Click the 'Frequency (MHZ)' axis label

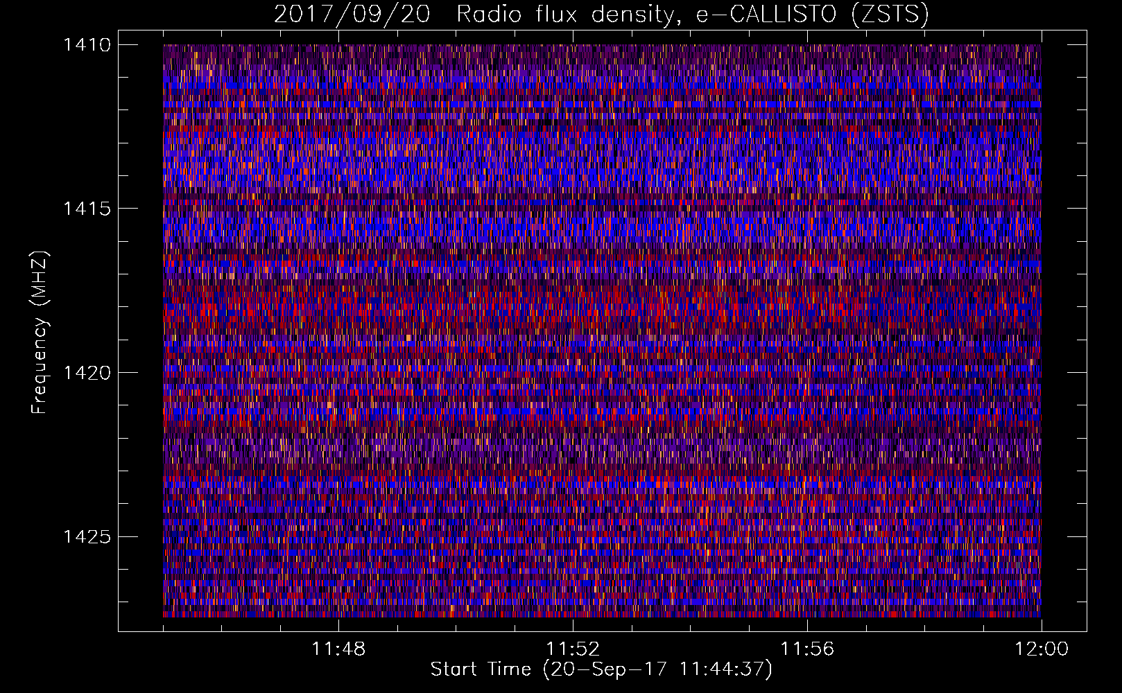click(x=40, y=333)
